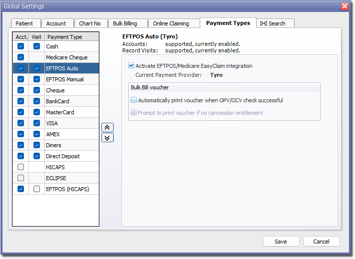Uncheck Activate EFTPOS/Medicare EasyClaim integration

click(x=131, y=66)
